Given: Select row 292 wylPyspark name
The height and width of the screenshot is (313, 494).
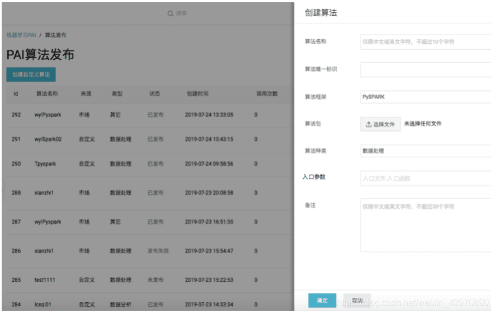Looking at the screenshot, I should tap(48, 115).
